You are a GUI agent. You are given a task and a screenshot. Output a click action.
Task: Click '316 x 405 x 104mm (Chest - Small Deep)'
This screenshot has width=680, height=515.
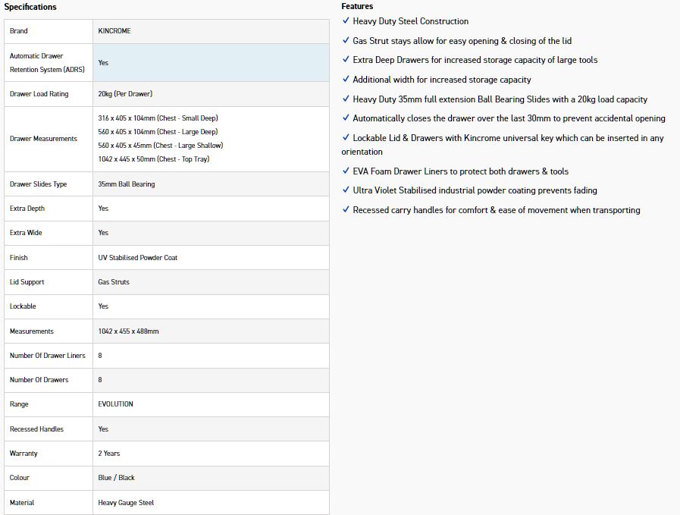coord(158,118)
